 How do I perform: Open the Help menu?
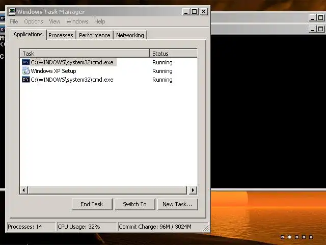pos(100,21)
